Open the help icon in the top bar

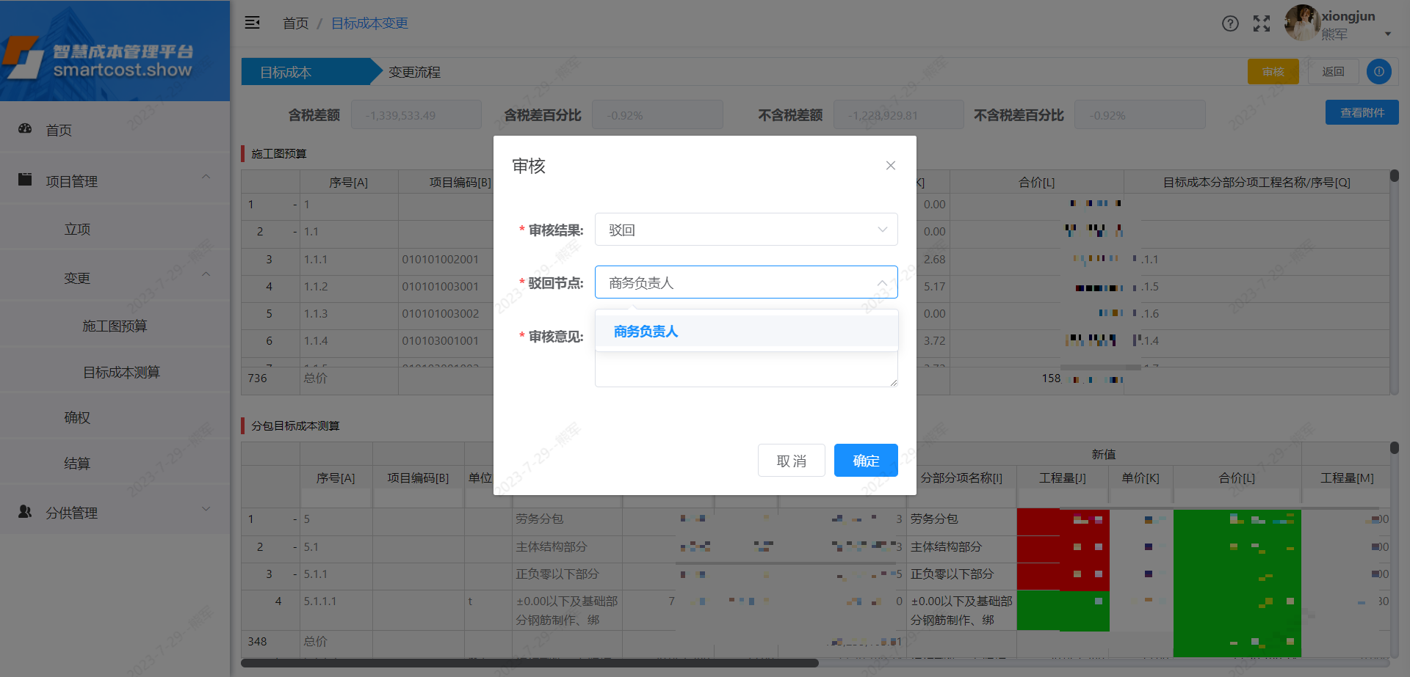[x=1230, y=23]
